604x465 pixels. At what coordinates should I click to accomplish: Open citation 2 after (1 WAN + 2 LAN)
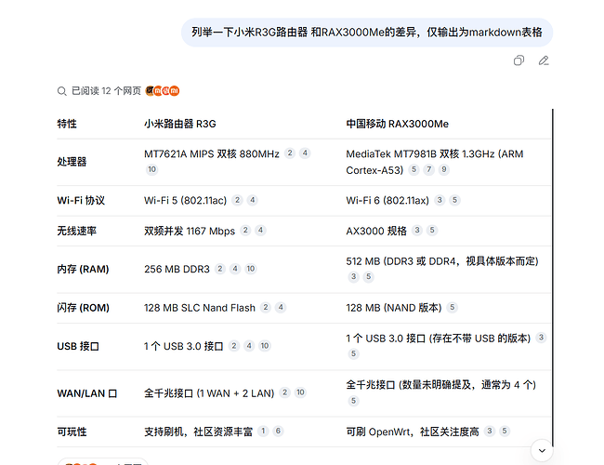tap(284, 392)
